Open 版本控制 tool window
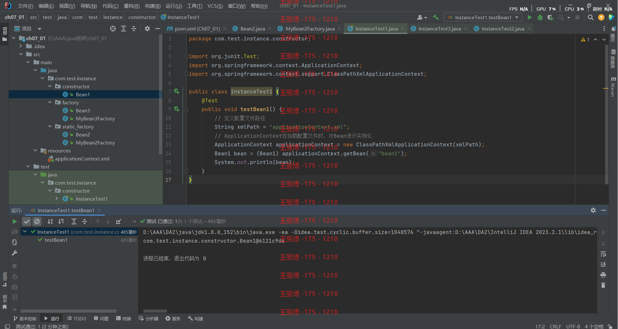Screen dimensions: 618x329 point(25,319)
